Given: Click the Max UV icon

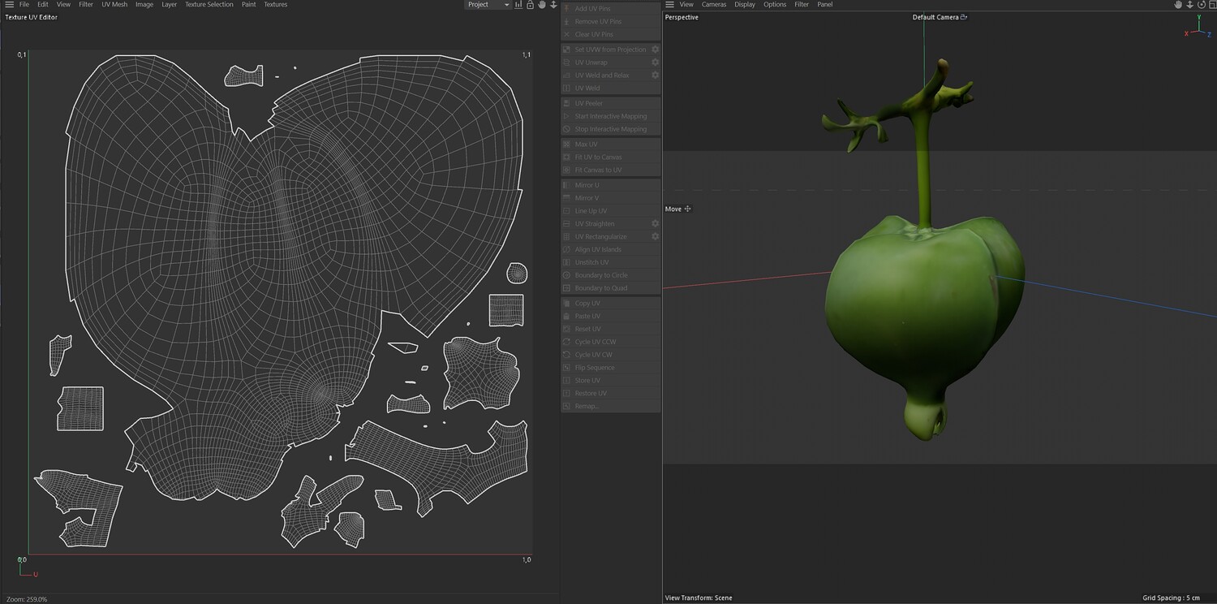Looking at the screenshot, I should (x=566, y=145).
